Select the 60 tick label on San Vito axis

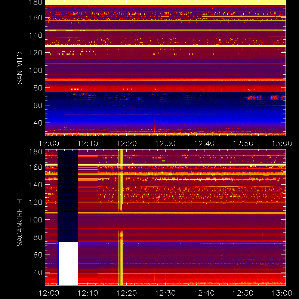pyautogui.click(x=38, y=105)
